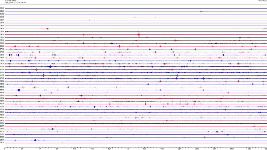Click the 18m tick on the time axis
Screen dimensions: 267x150
(162, 149)
